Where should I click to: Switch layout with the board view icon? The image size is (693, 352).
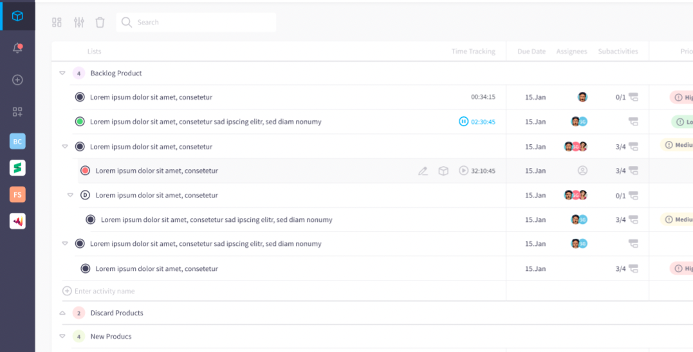point(57,23)
